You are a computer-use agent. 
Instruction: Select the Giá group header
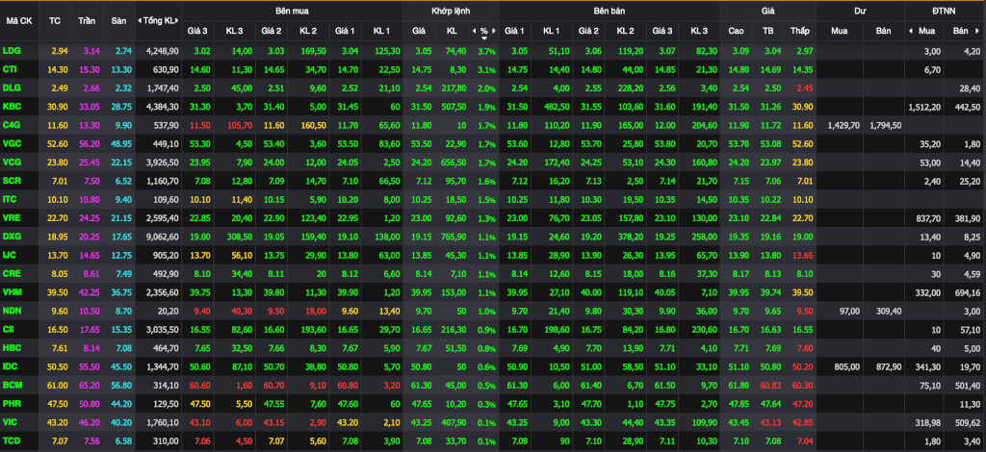[x=767, y=11]
